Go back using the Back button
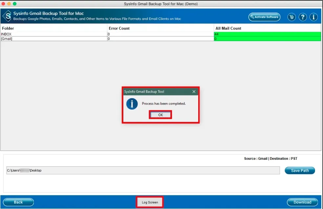This screenshot has width=323, height=209. tap(18, 202)
